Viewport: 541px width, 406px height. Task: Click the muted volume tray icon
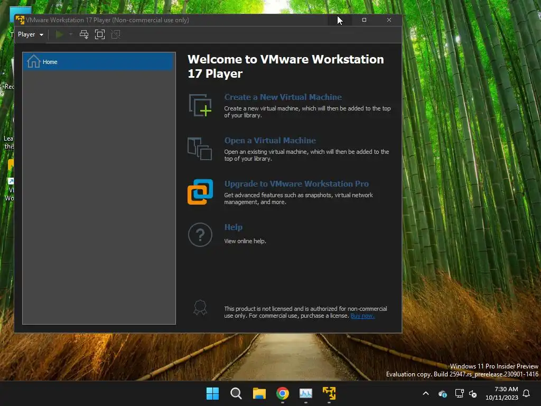point(473,393)
